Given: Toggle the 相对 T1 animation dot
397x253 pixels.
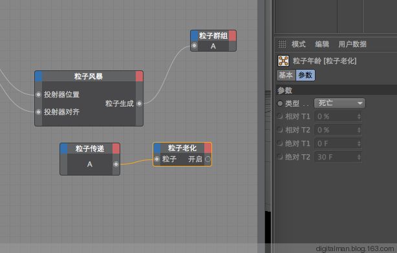Looking at the screenshot, I should point(280,116).
